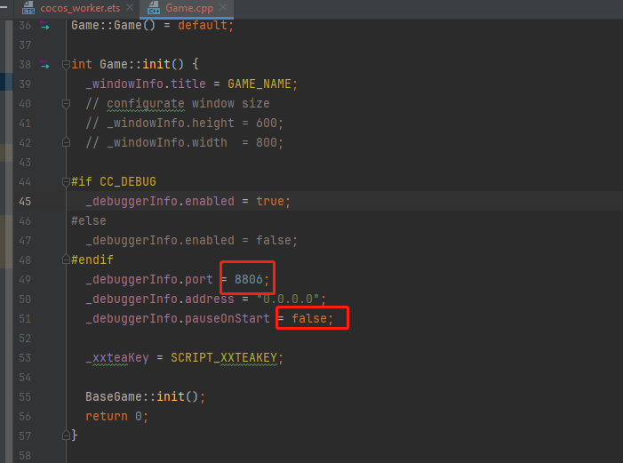Click the address string "0.0.0.0"
This screenshot has height=463, width=623.
(x=288, y=299)
